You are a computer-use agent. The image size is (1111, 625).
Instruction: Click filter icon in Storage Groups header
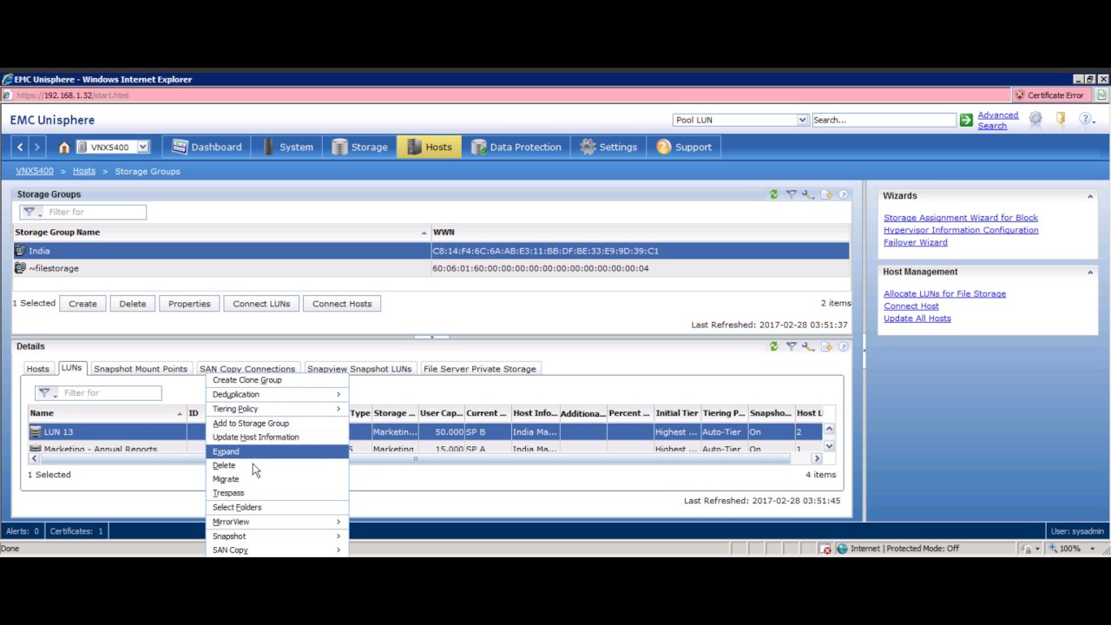click(x=792, y=194)
